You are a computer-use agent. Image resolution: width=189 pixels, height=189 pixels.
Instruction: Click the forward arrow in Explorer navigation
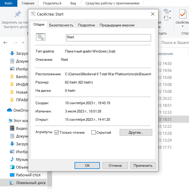click(x=15, y=43)
